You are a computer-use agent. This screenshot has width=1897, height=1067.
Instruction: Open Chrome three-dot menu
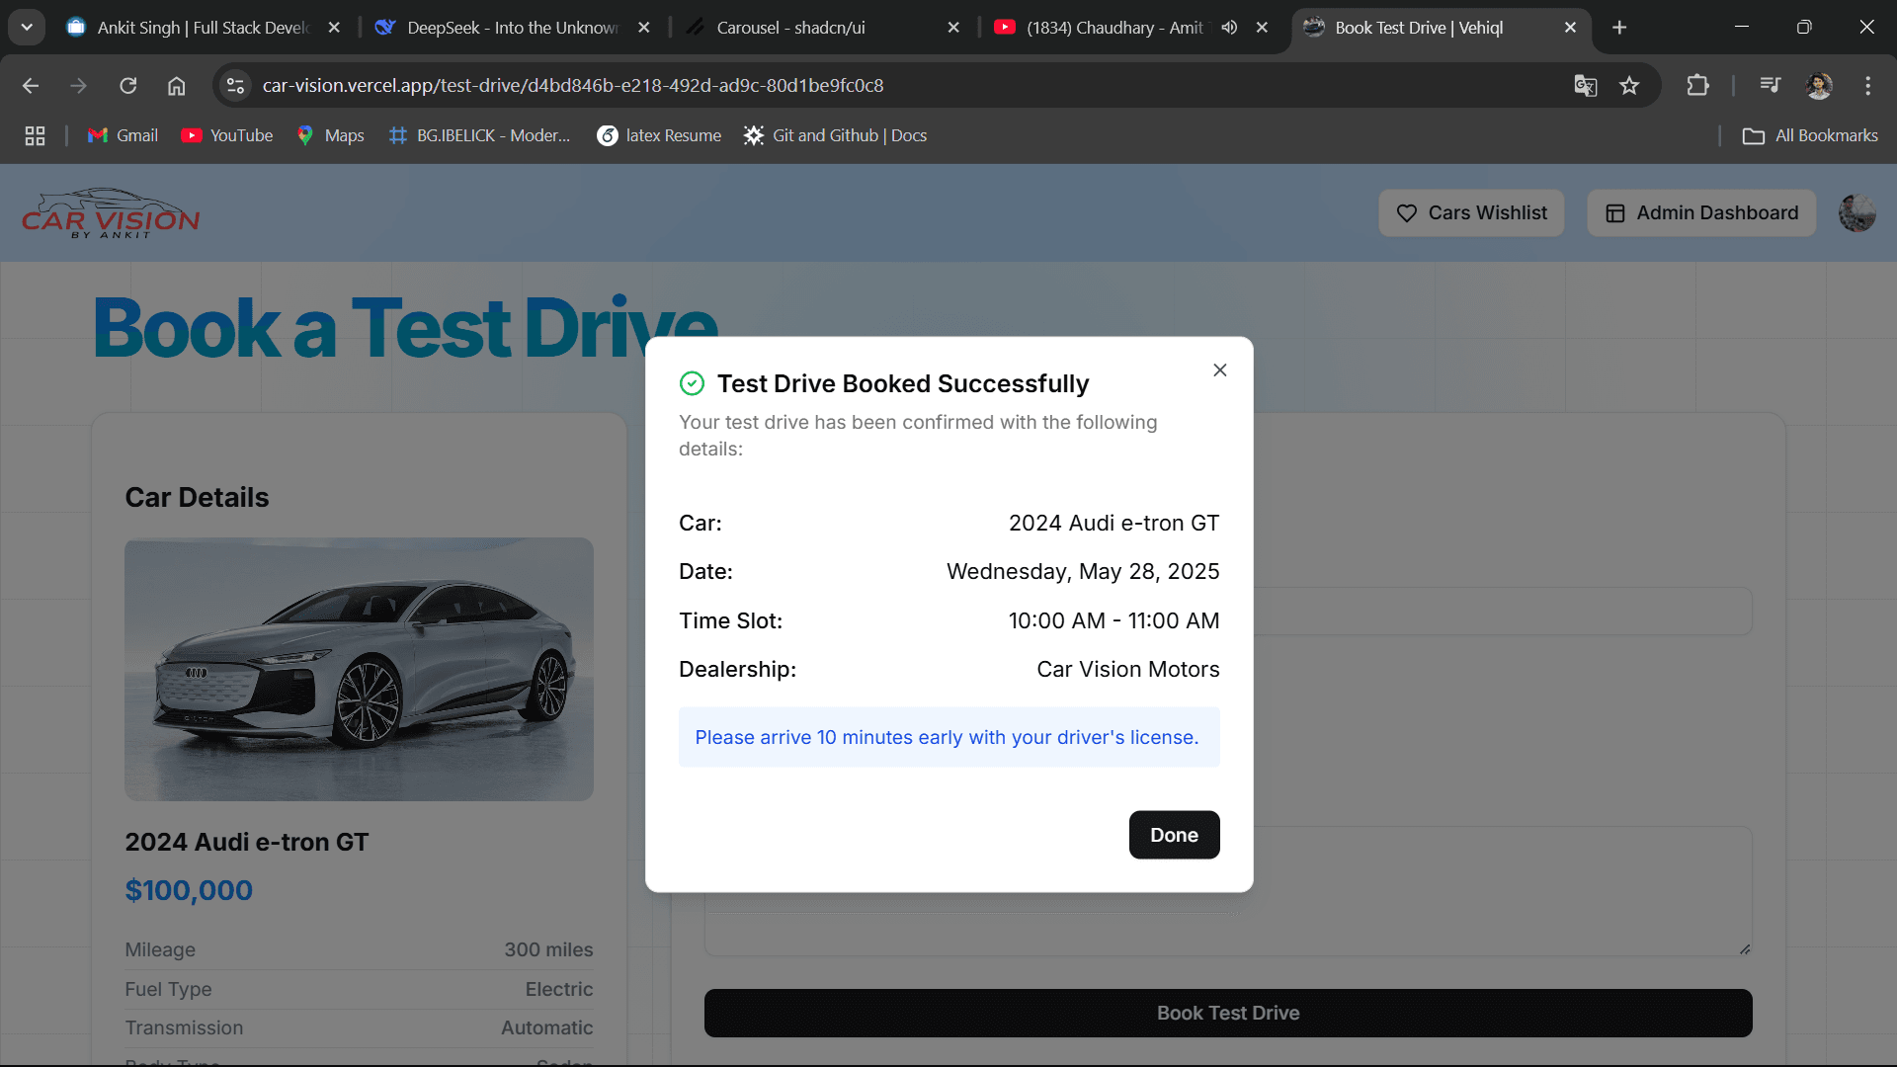[1867, 86]
